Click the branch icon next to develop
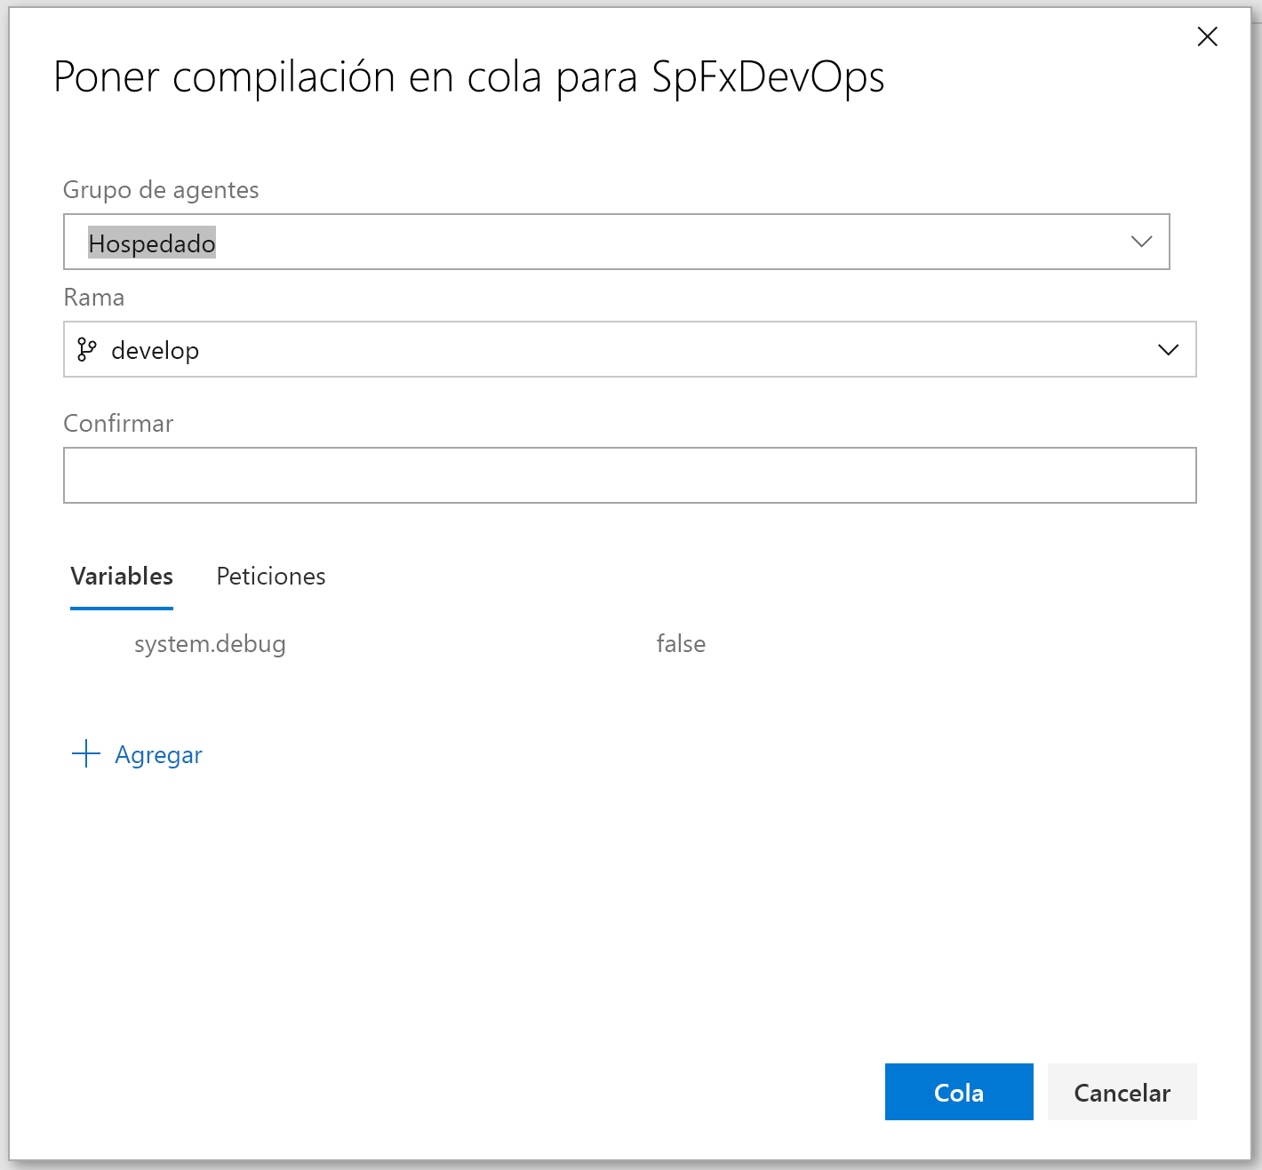 point(88,349)
